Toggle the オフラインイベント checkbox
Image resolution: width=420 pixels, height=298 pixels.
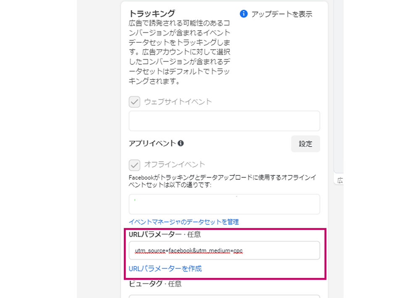(x=134, y=165)
